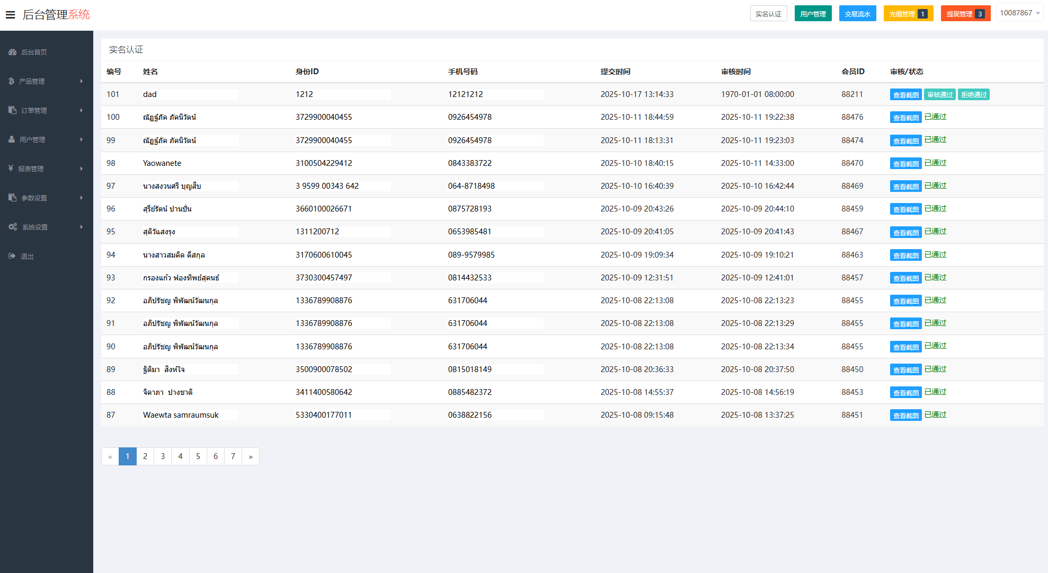
Task: Approve record 101 with 审核通过
Action: tap(940, 94)
